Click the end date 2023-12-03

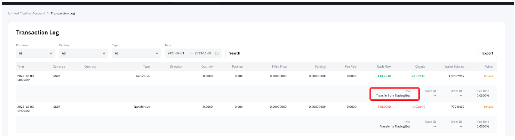click(203, 53)
